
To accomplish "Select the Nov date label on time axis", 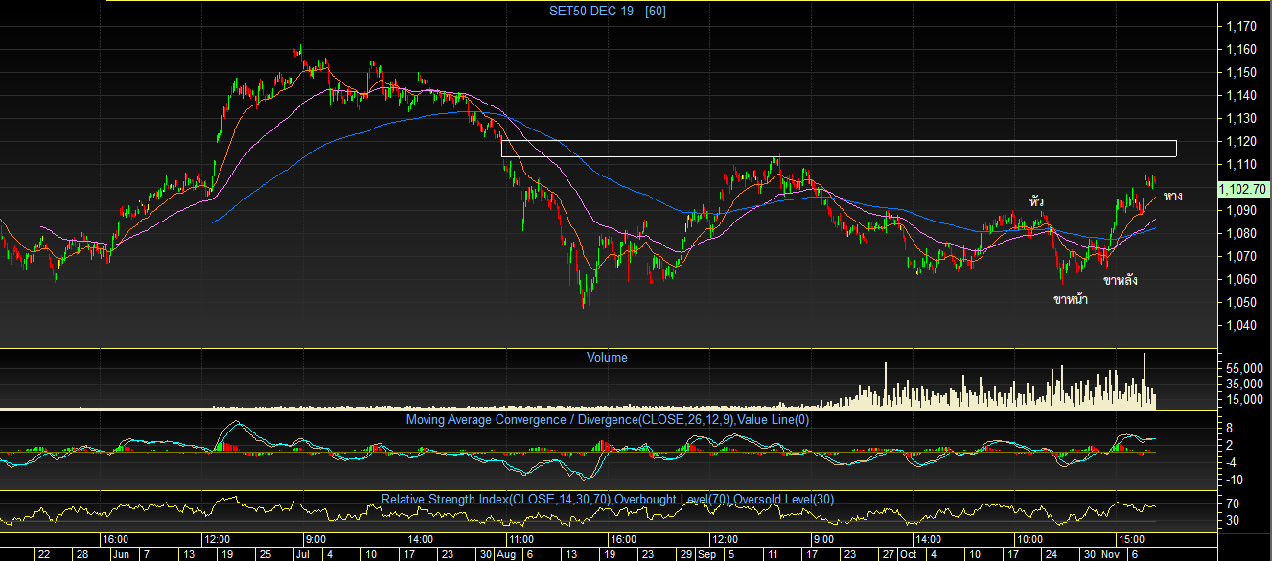I will click(x=1112, y=554).
